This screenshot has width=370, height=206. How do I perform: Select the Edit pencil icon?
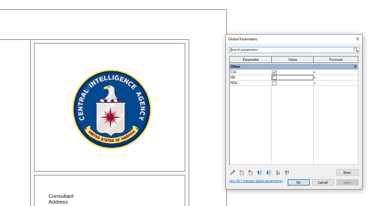[232, 172]
